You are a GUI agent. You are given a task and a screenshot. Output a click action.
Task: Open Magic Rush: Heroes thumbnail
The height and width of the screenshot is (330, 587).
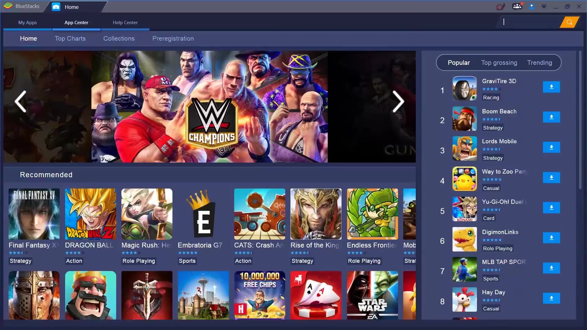click(x=147, y=214)
